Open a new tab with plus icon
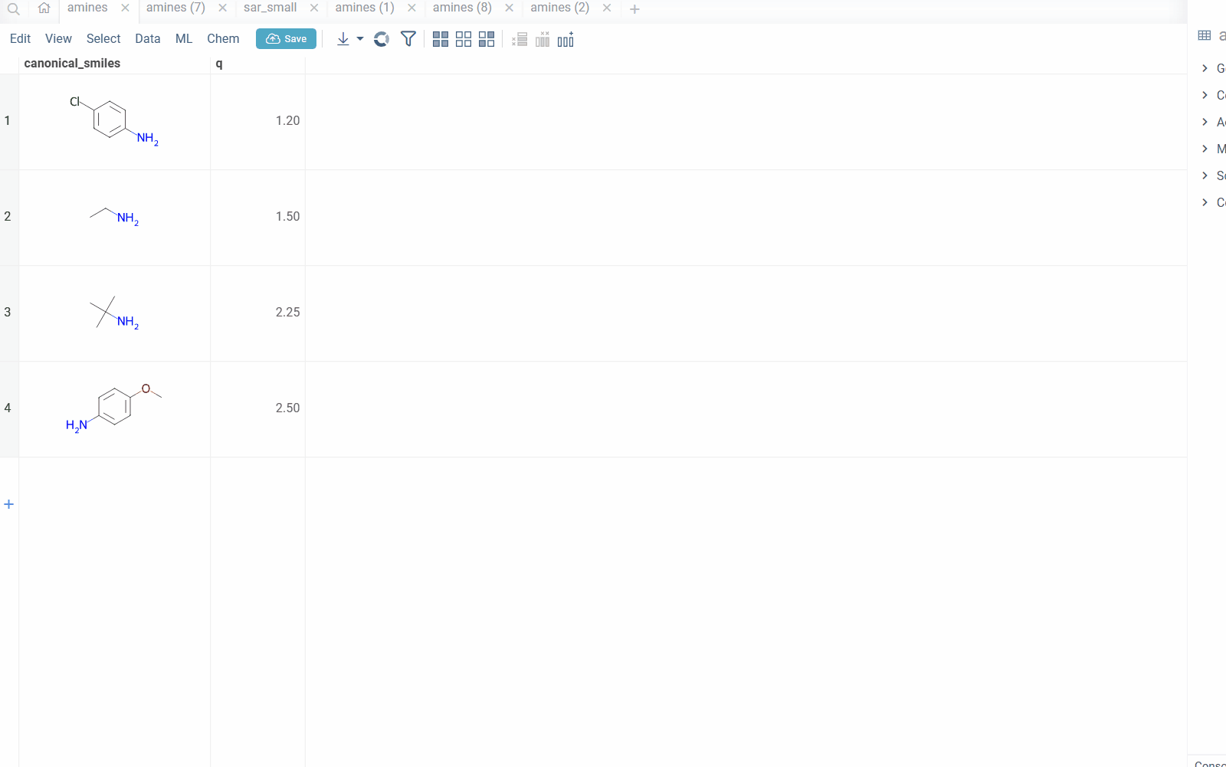Screen dimensions: 1226x767 click(634, 9)
